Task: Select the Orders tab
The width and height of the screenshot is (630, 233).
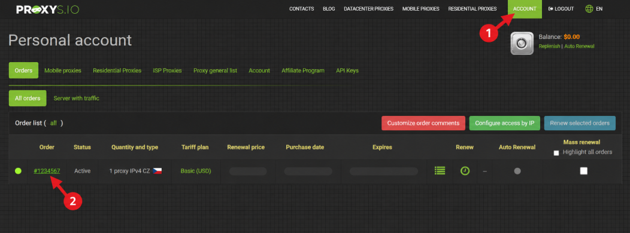Action: point(23,70)
